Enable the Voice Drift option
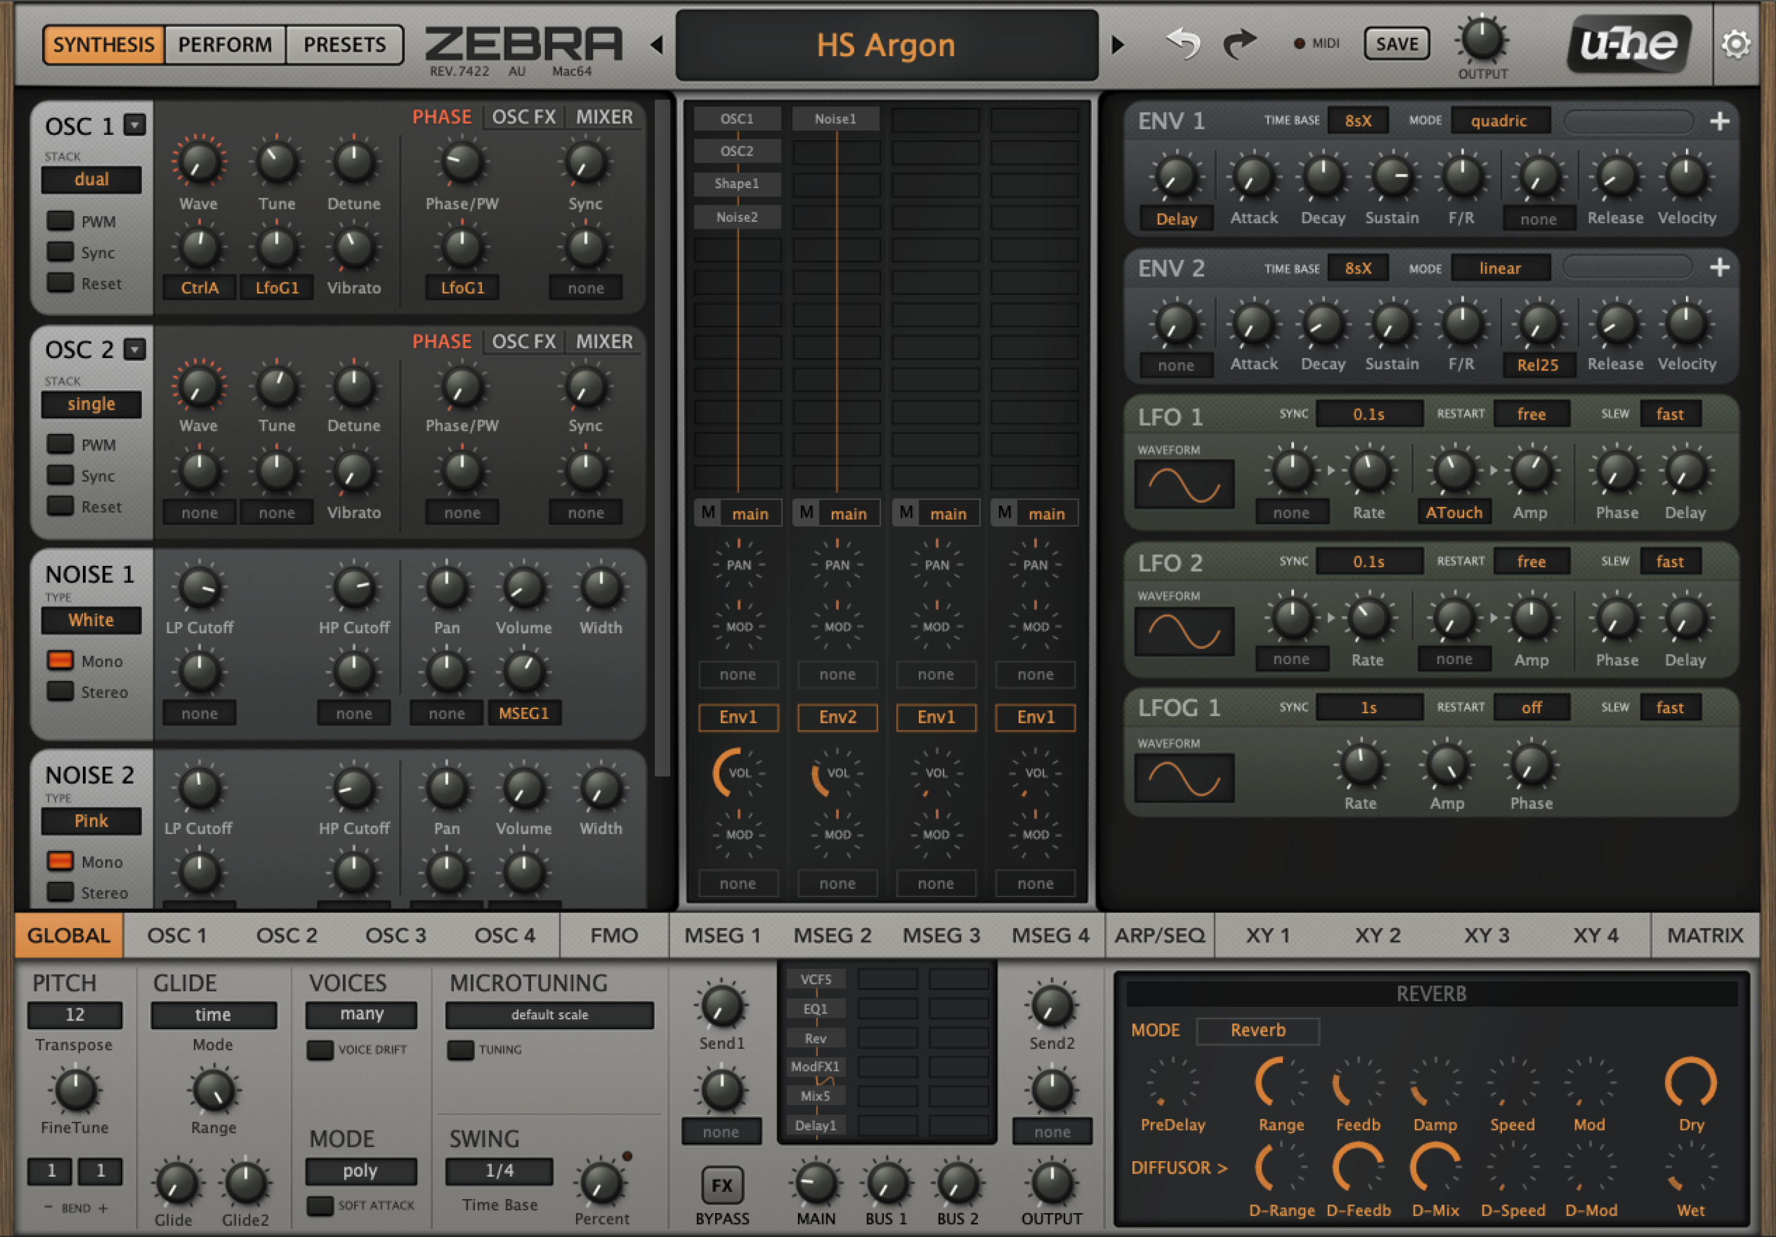 click(x=320, y=1049)
